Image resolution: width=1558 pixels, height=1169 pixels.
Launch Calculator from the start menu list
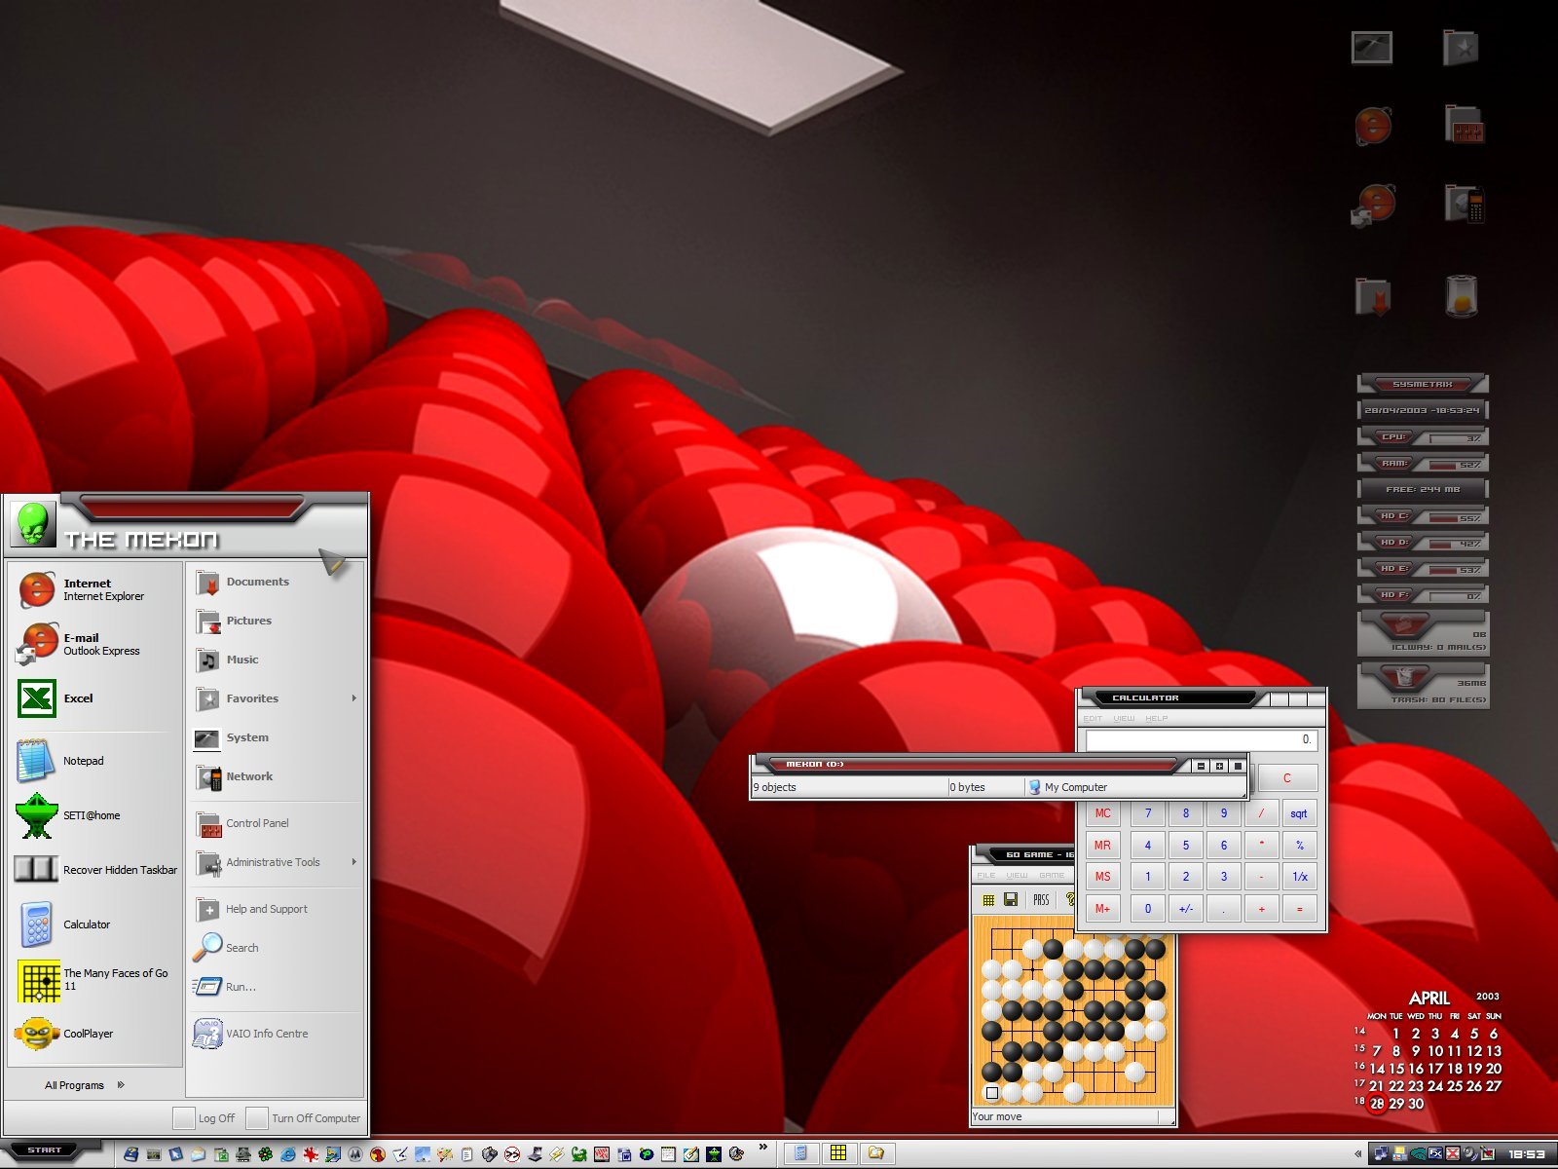tap(95, 924)
